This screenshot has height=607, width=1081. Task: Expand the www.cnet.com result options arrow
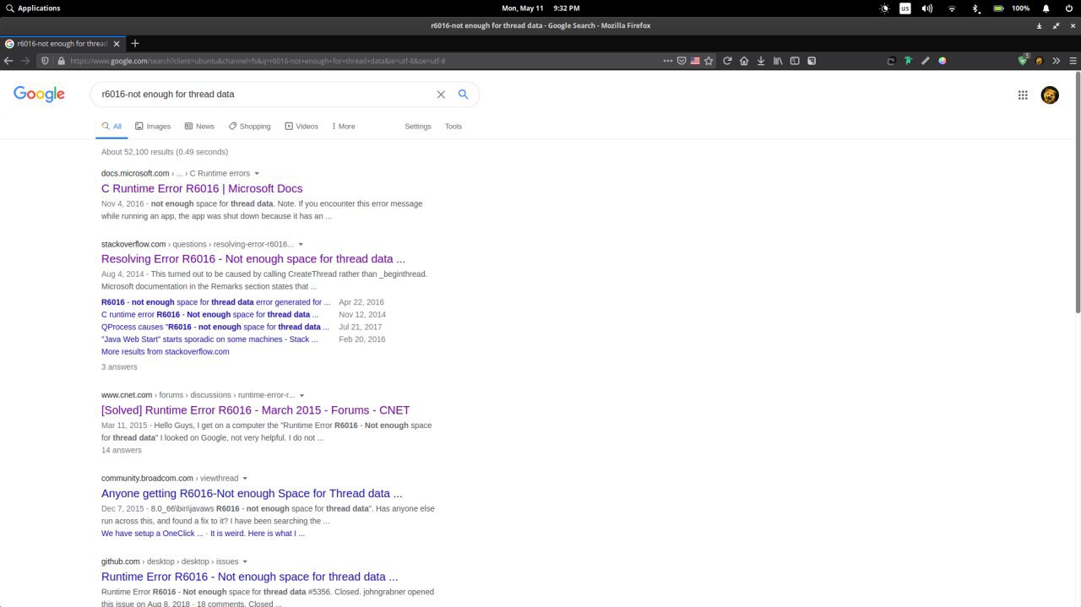[302, 395]
